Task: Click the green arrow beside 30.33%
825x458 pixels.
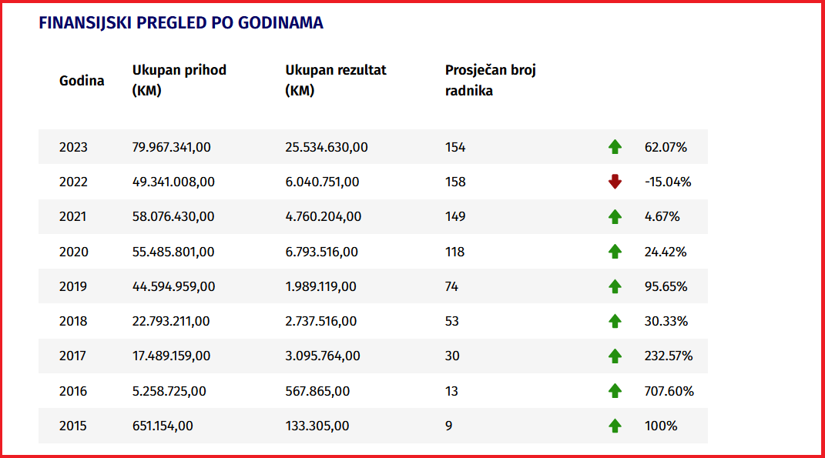Action: [x=615, y=321]
